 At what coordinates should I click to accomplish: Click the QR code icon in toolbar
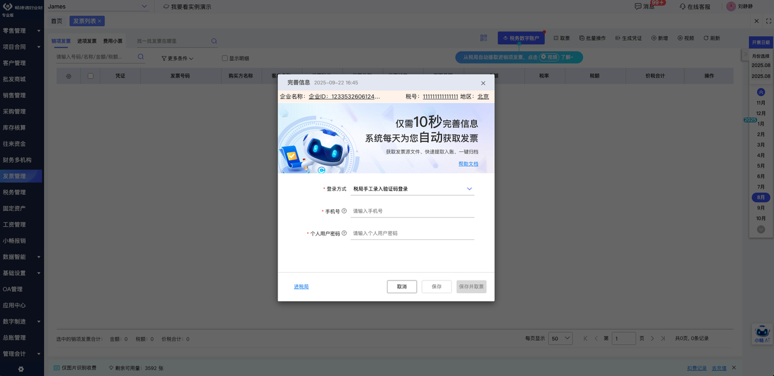tap(484, 37)
